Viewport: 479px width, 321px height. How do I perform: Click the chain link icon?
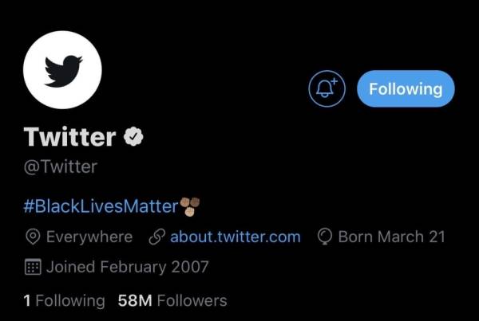[x=157, y=237]
